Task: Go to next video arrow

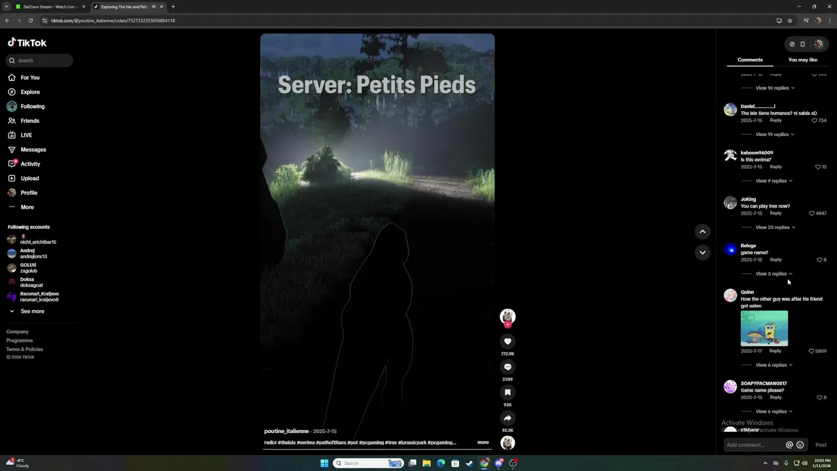Action: [702, 252]
